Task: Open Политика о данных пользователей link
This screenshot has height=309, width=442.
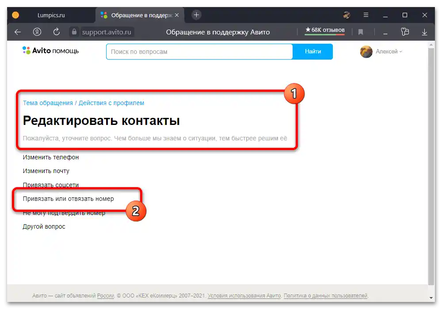Action: 326,296
